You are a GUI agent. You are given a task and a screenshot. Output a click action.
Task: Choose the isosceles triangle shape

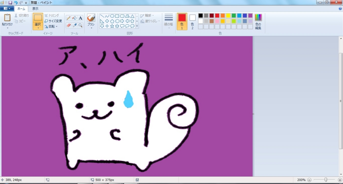click(132, 16)
